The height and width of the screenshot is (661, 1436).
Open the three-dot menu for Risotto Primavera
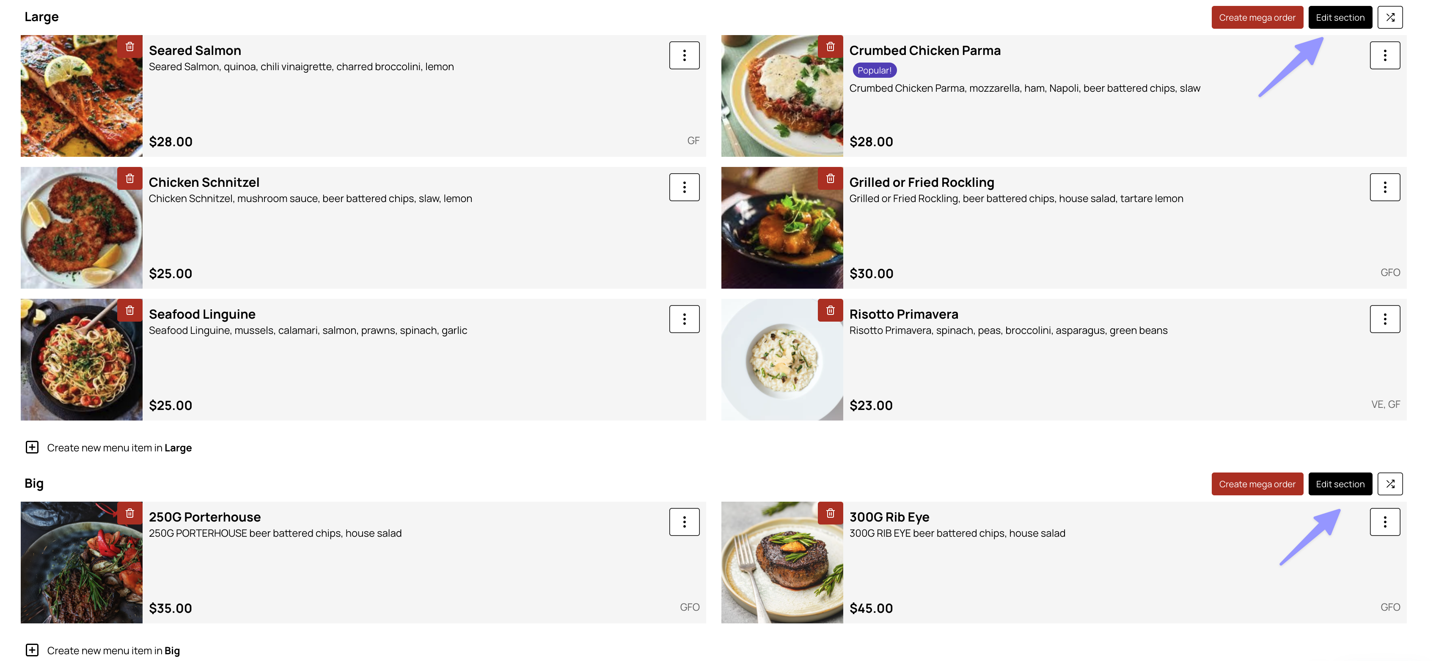1385,319
